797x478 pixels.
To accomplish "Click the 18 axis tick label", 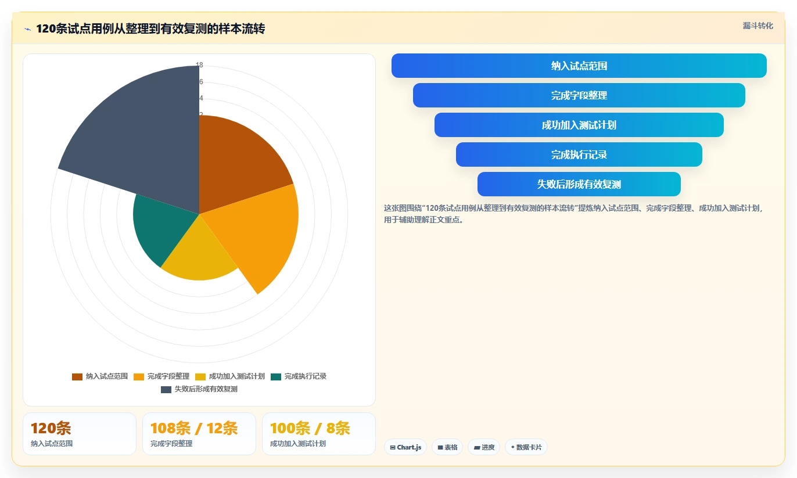I will [x=199, y=65].
